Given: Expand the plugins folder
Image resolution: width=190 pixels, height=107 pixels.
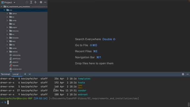Looking at the screenshot, I should (7, 27).
